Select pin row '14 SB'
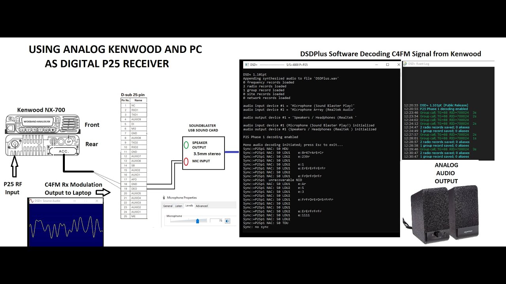The height and width of the screenshot is (284, 506). tap(134, 166)
